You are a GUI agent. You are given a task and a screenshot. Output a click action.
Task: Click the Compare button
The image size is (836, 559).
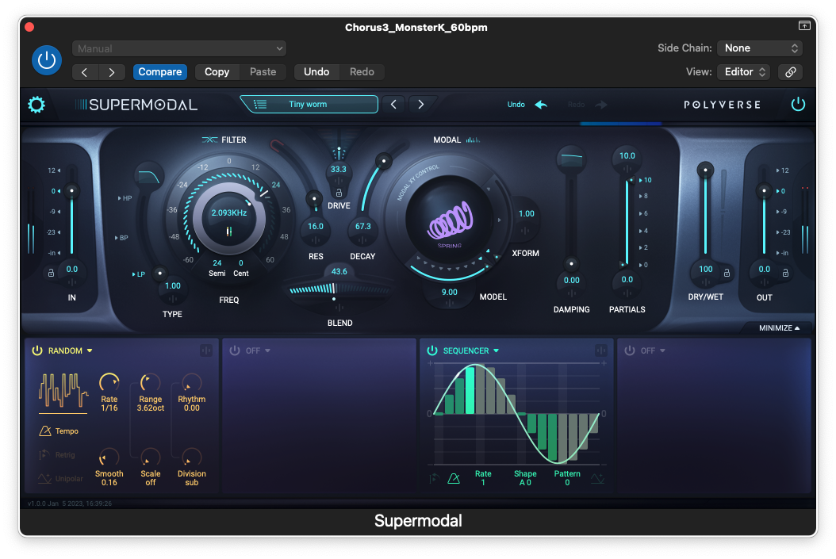(160, 71)
